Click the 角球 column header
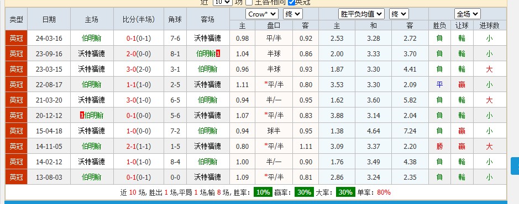The width and height of the screenshot is (519, 204). click(175, 19)
